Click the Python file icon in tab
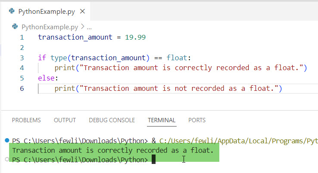The width and height of the screenshot is (318, 173). click(12, 11)
